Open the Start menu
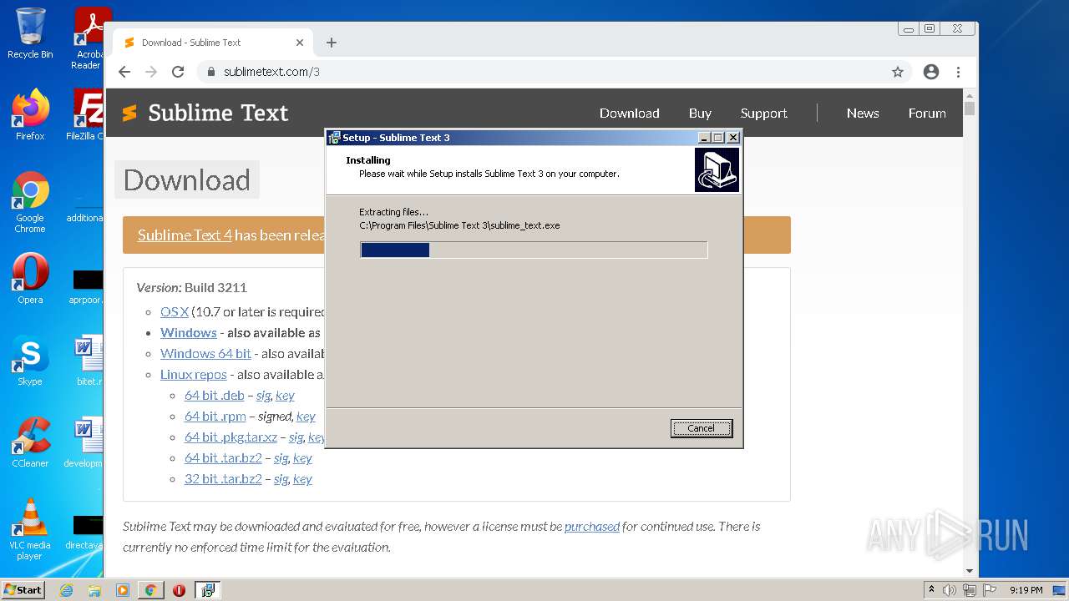 (23, 590)
